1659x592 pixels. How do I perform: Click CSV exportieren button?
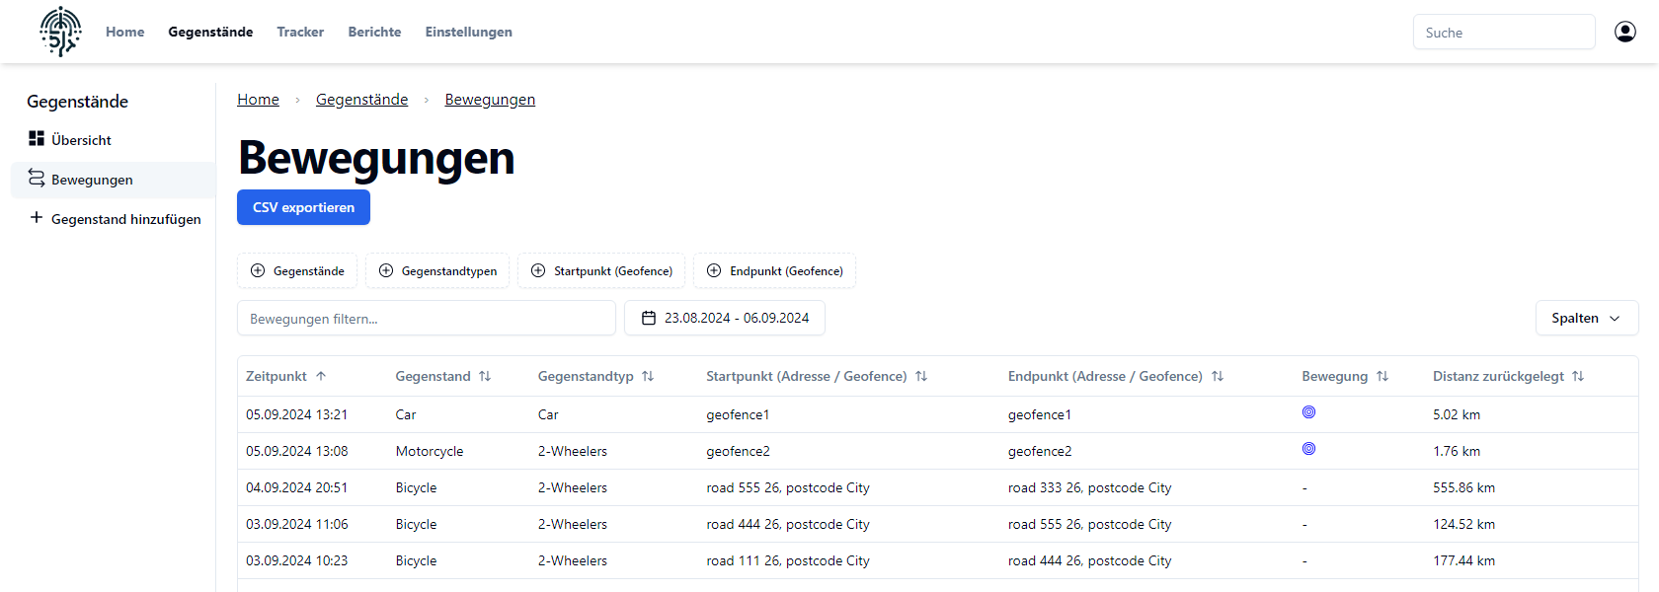303,207
